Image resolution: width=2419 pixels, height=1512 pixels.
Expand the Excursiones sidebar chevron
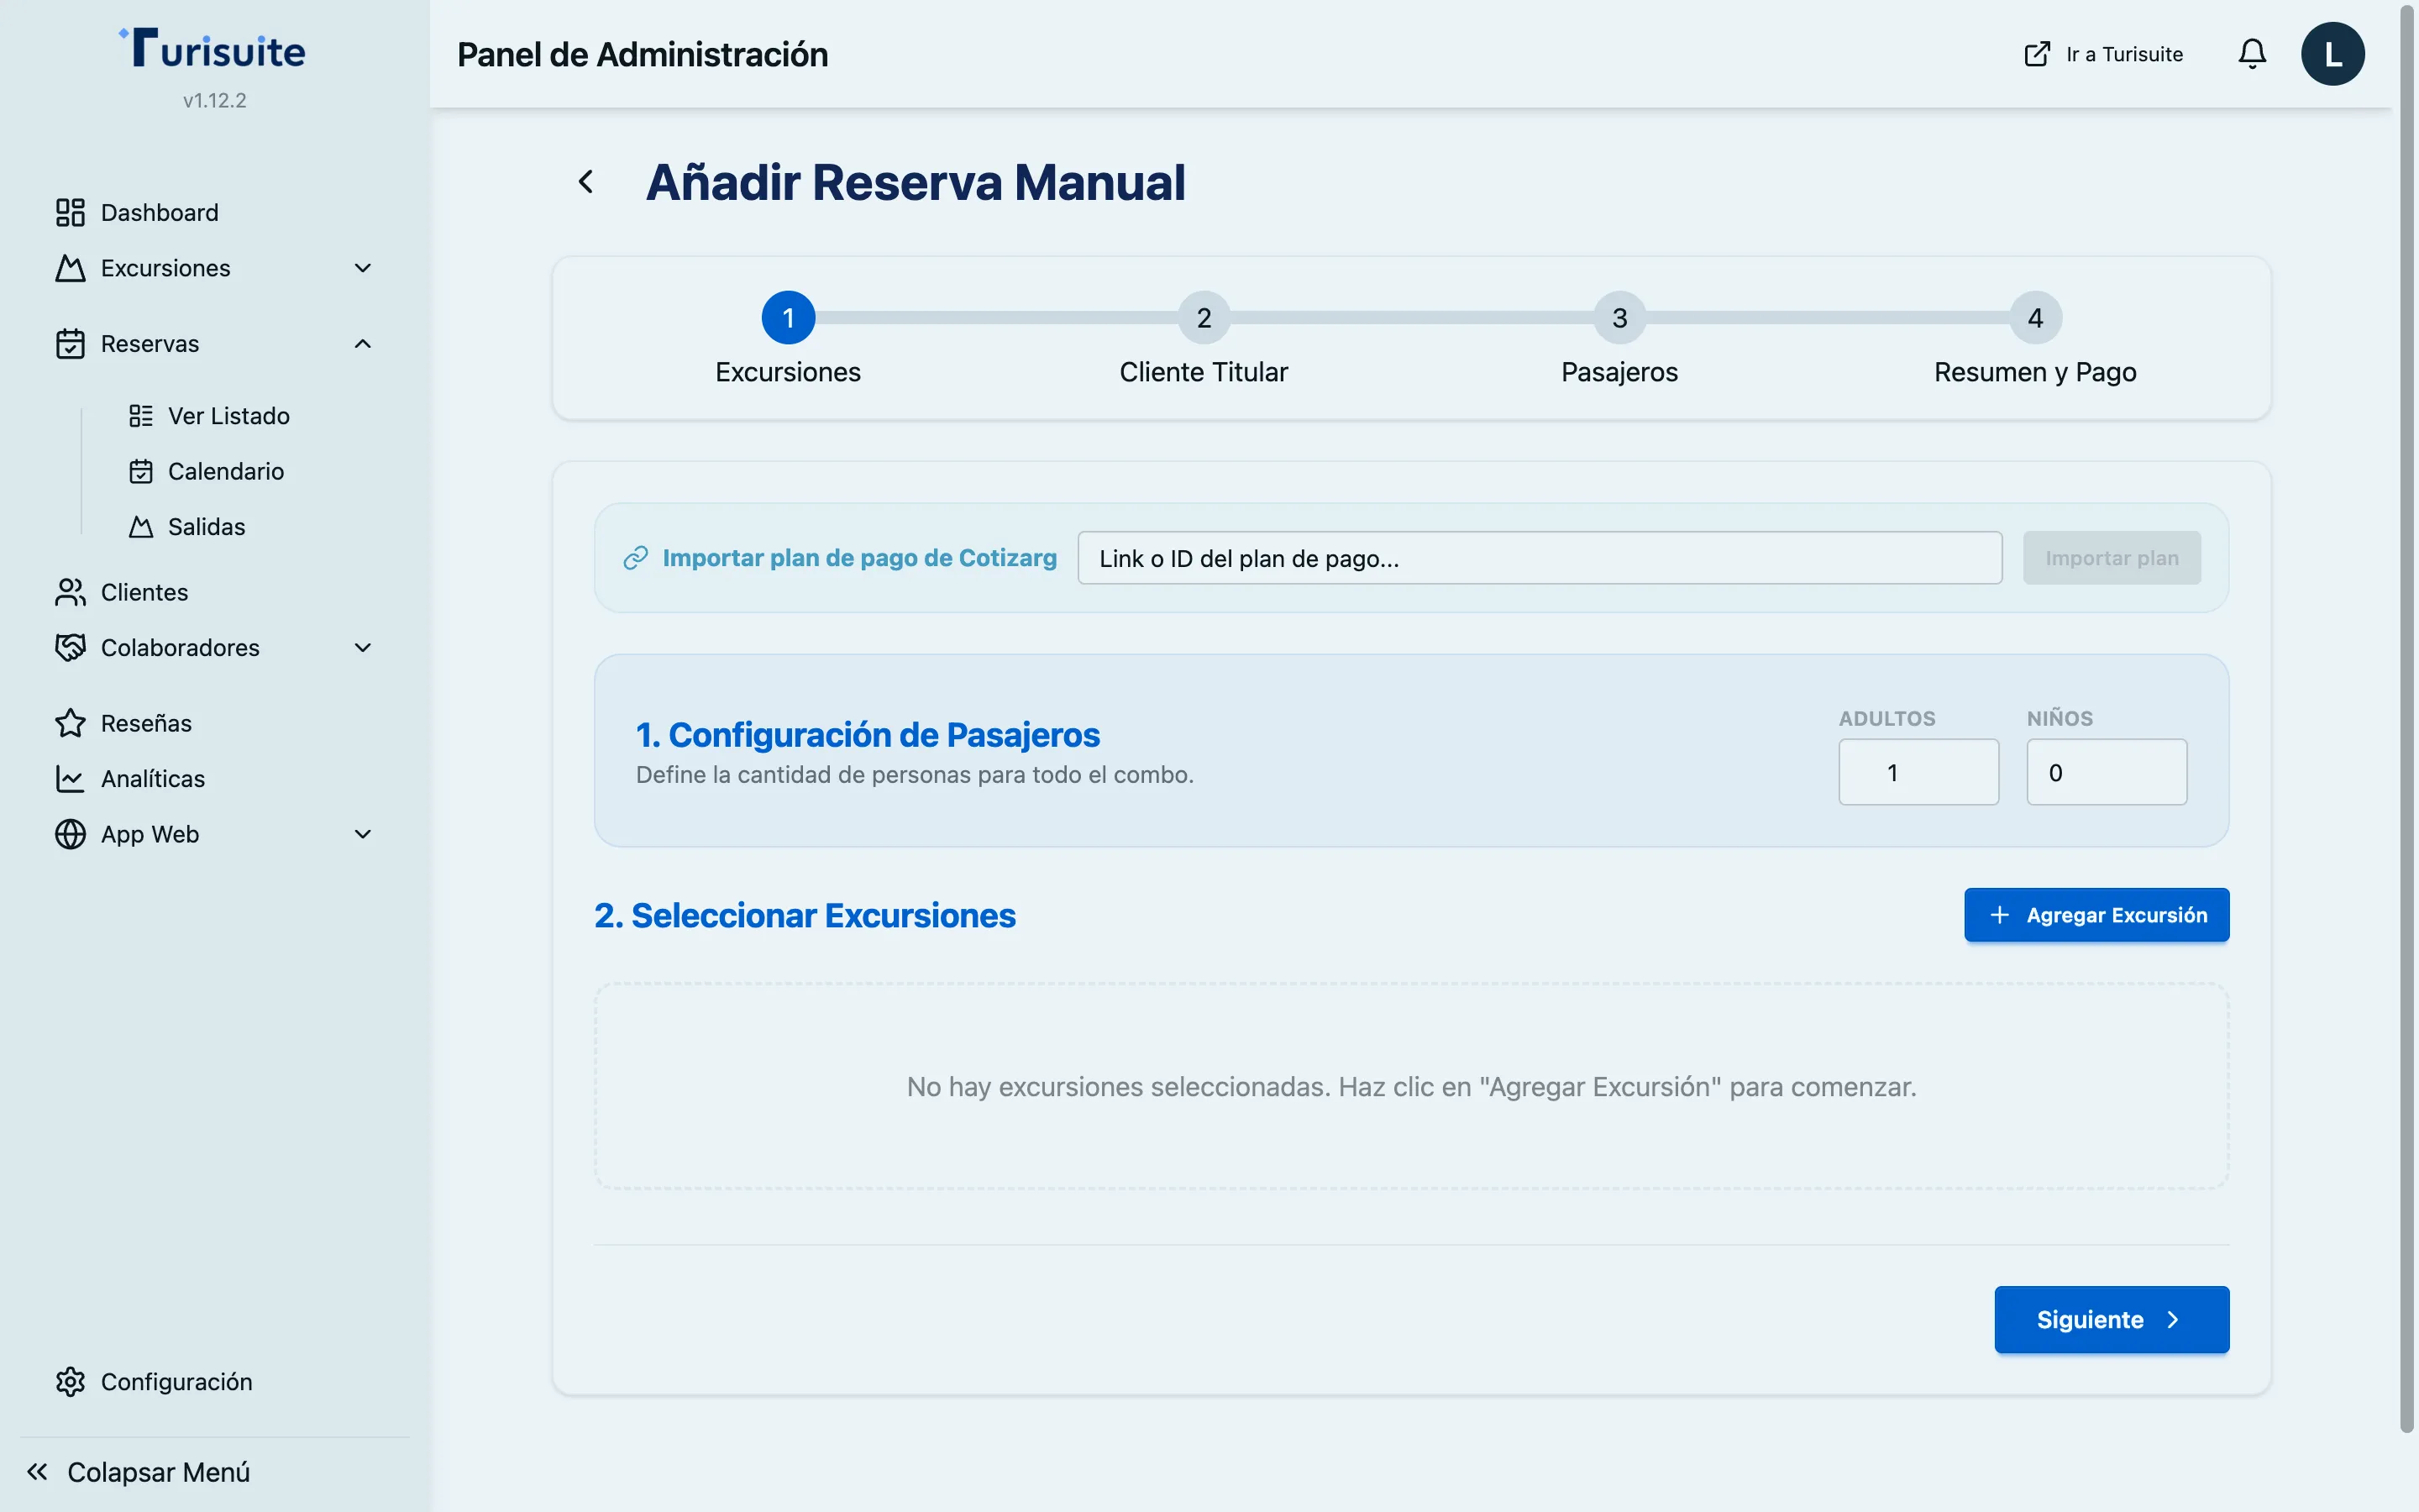click(363, 268)
